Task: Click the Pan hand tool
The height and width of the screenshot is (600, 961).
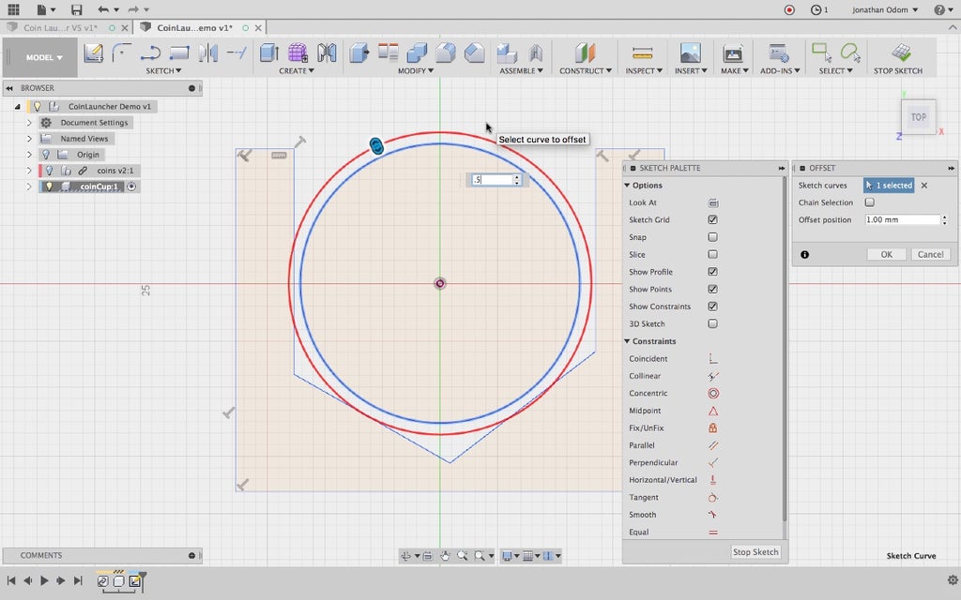Action: (x=445, y=556)
